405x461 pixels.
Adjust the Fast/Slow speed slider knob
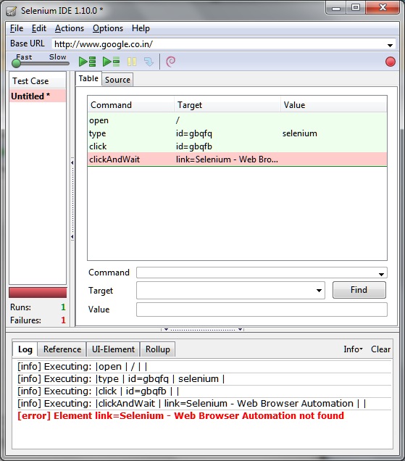[16, 63]
